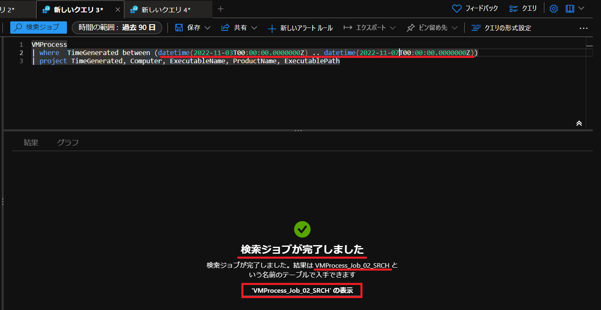Click the ピン留め先 pin icon
601x310 pixels.
[411, 28]
